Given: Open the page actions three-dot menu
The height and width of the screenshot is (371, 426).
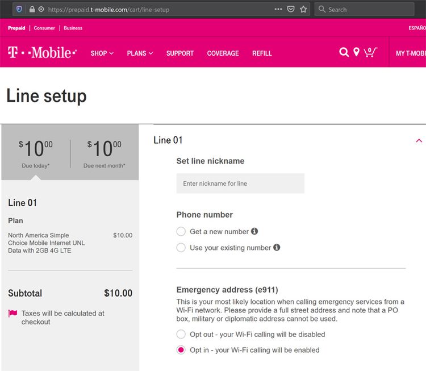Looking at the screenshot, I should tap(278, 9).
